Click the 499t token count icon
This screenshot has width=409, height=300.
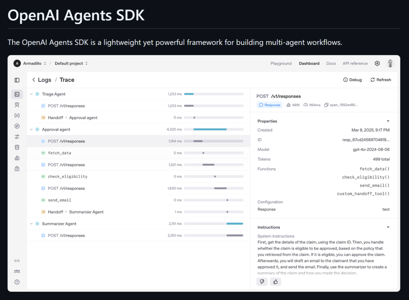tap(289, 105)
